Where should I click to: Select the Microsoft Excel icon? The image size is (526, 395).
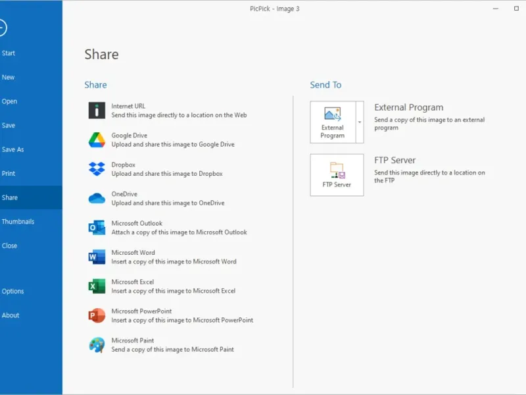97,286
